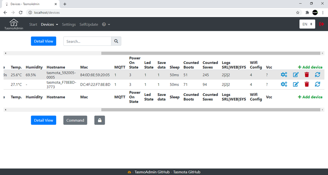Refresh status of tasmota_592005 device

click(x=318, y=74)
